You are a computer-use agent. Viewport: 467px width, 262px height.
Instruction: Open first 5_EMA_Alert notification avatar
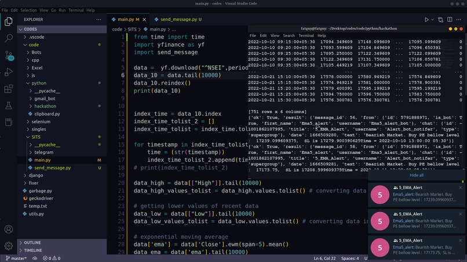[x=380, y=195]
